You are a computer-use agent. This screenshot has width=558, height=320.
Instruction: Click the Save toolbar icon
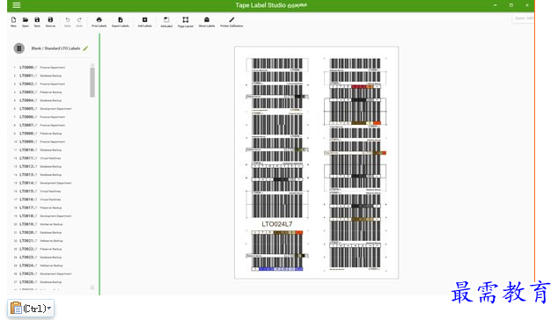coord(37,21)
